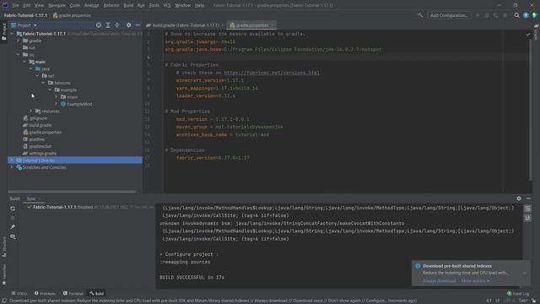The width and height of the screenshot is (540, 304).
Task: Click the greyed Run icon in toolbar
Action: tap(478, 15)
